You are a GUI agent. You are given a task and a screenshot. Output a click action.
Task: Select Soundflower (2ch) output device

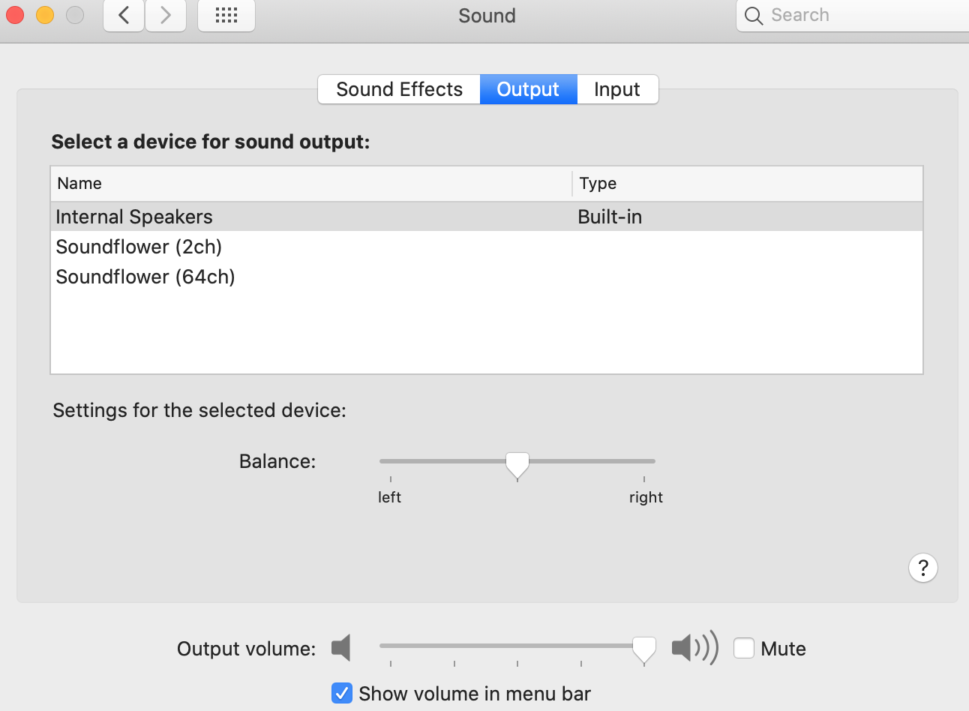139,247
